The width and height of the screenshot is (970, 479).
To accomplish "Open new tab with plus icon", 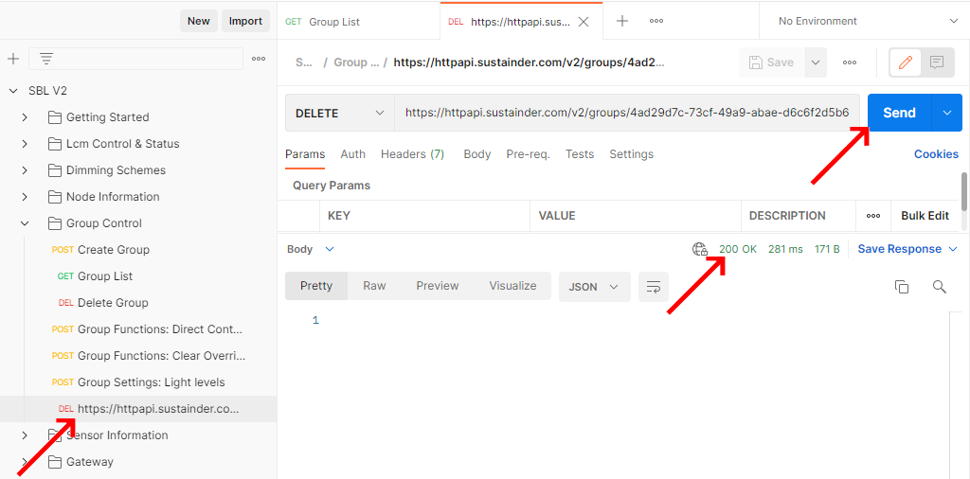I will pyautogui.click(x=622, y=21).
